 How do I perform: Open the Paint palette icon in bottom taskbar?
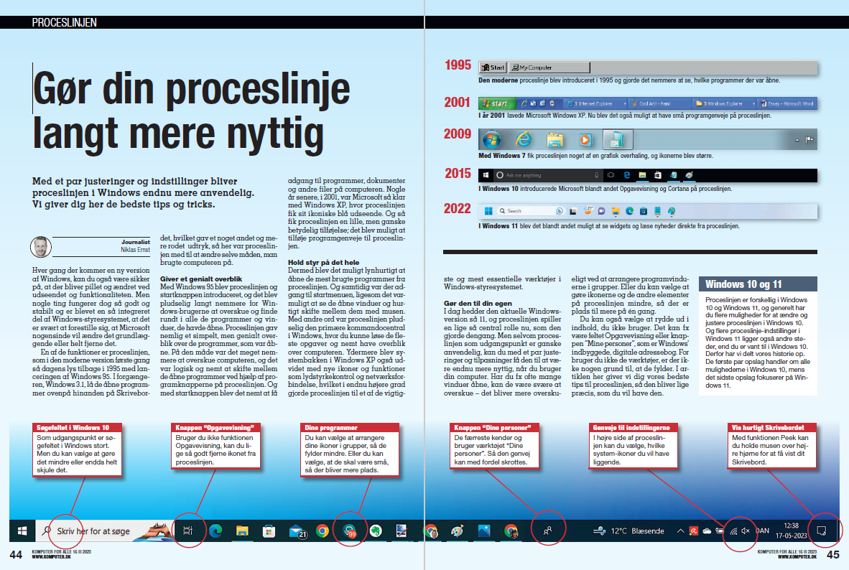(457, 531)
